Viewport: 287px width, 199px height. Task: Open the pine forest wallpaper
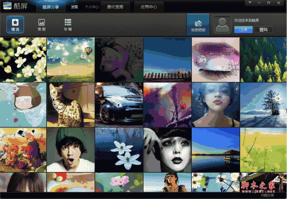(264, 59)
